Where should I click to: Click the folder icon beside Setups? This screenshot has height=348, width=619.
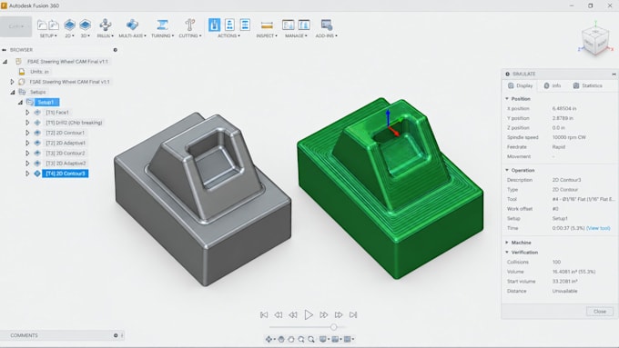pyautogui.click(x=22, y=92)
